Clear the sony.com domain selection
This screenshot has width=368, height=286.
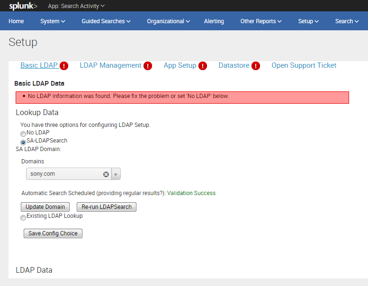point(106,174)
